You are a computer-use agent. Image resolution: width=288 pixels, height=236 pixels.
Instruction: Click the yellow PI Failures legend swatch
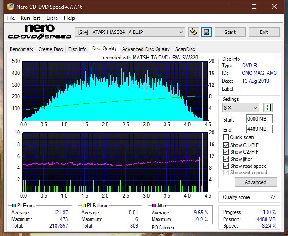click(83, 206)
